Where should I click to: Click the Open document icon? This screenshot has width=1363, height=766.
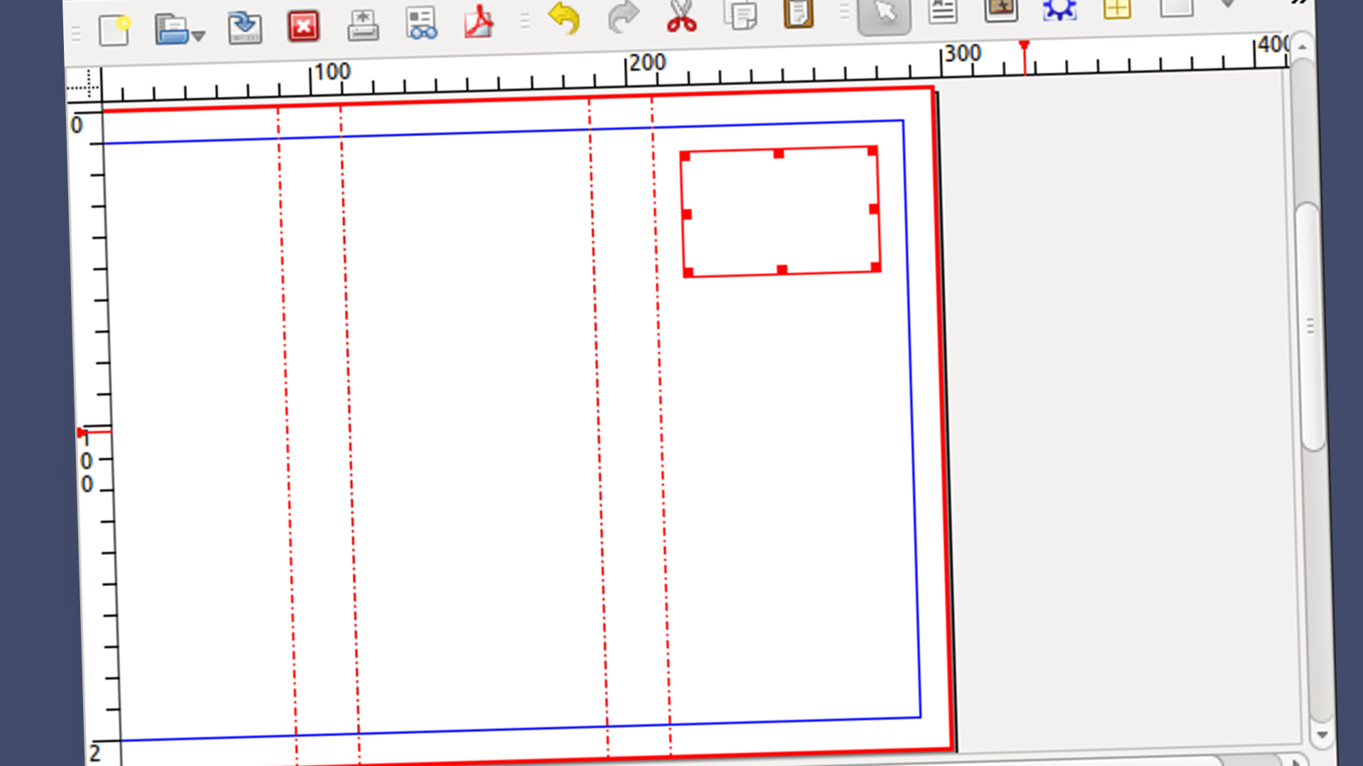click(170, 30)
